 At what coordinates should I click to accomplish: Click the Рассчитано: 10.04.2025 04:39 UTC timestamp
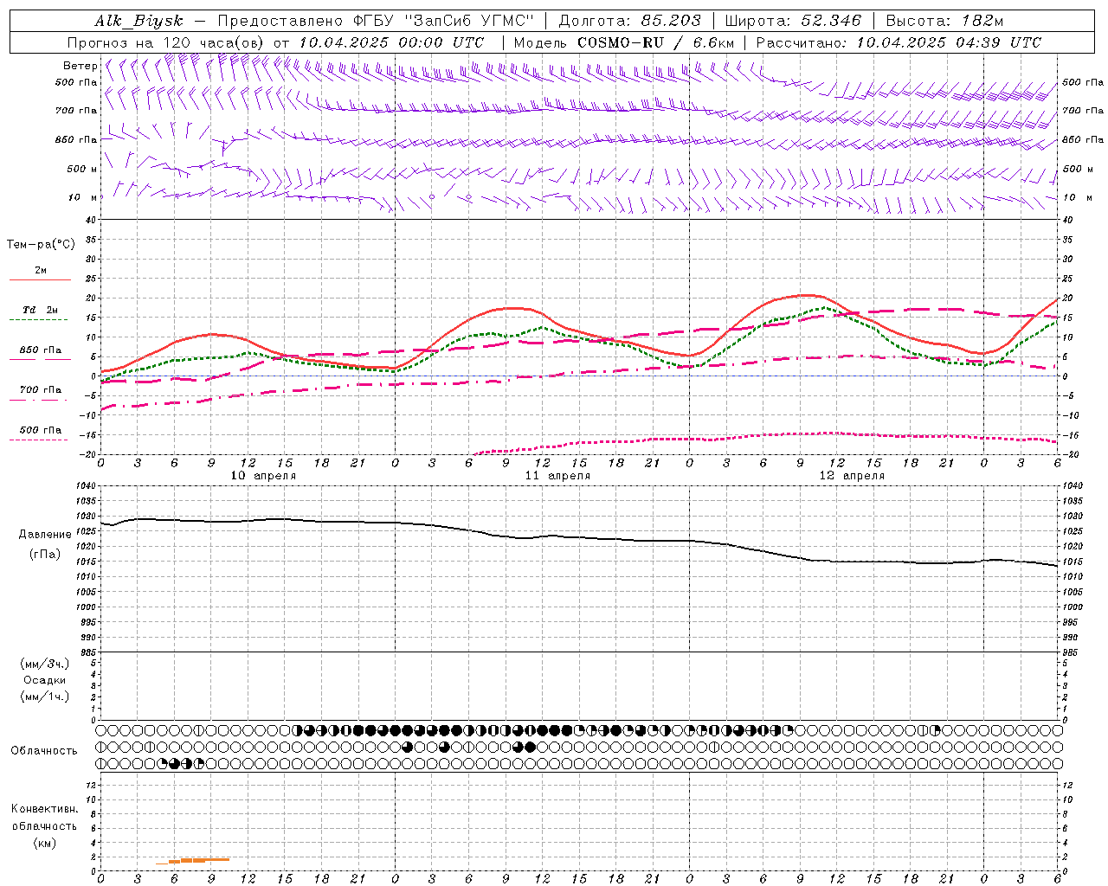click(899, 42)
